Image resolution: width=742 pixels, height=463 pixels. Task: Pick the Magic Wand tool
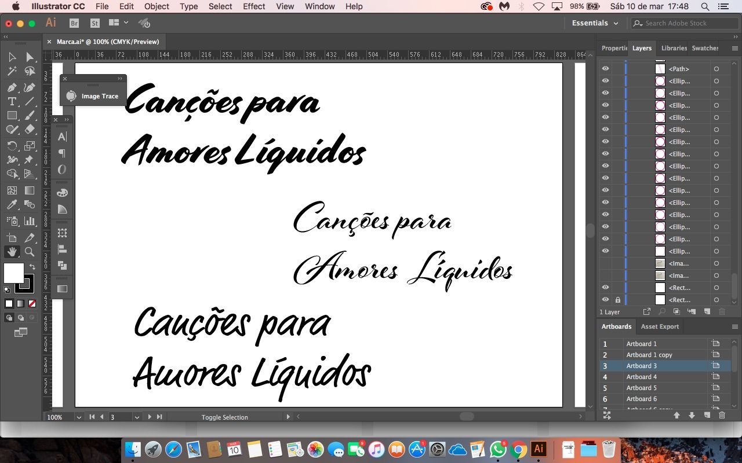coord(12,71)
